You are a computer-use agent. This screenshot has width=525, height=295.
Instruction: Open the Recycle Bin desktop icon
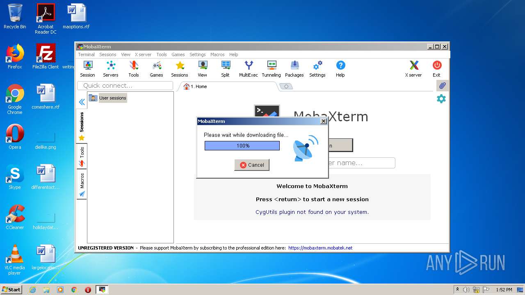[15, 16]
